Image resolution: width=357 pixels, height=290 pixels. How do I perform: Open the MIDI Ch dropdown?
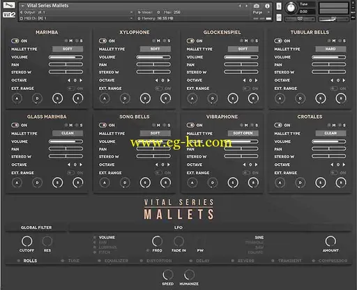point(77,18)
